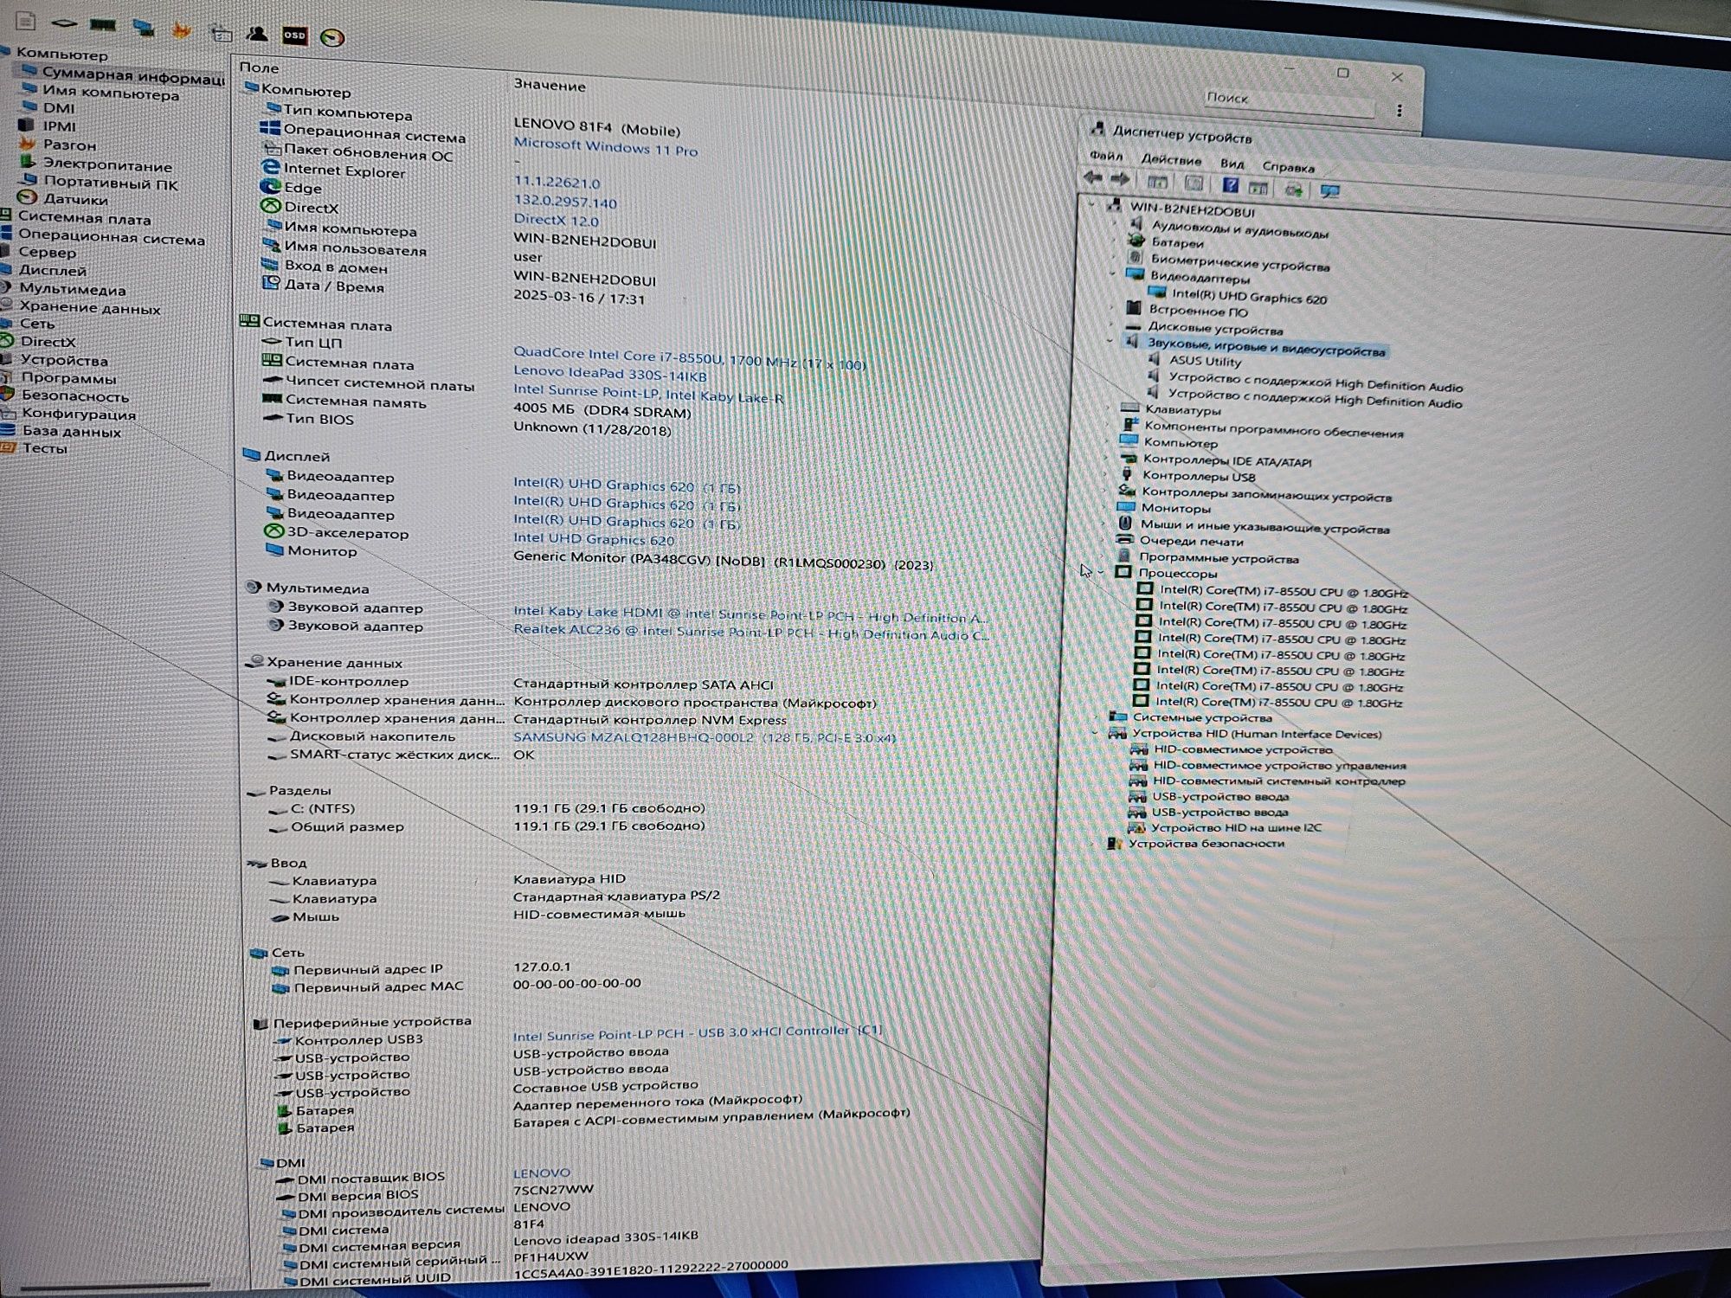Image resolution: width=1731 pixels, height=1298 pixels.
Task: Select Устройство HID на шине I2C
Action: coord(1236,827)
